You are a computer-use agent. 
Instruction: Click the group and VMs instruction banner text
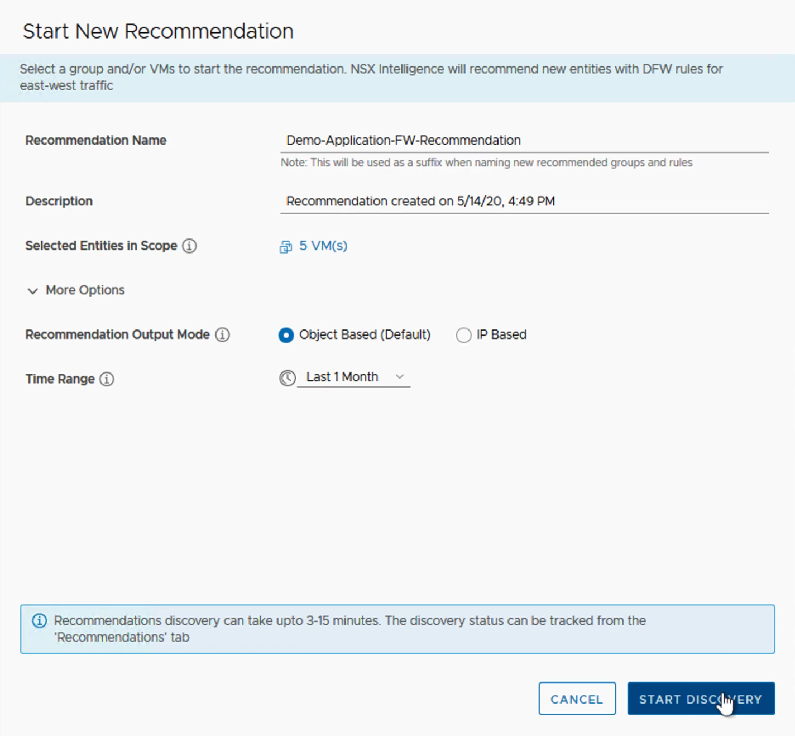point(371,77)
